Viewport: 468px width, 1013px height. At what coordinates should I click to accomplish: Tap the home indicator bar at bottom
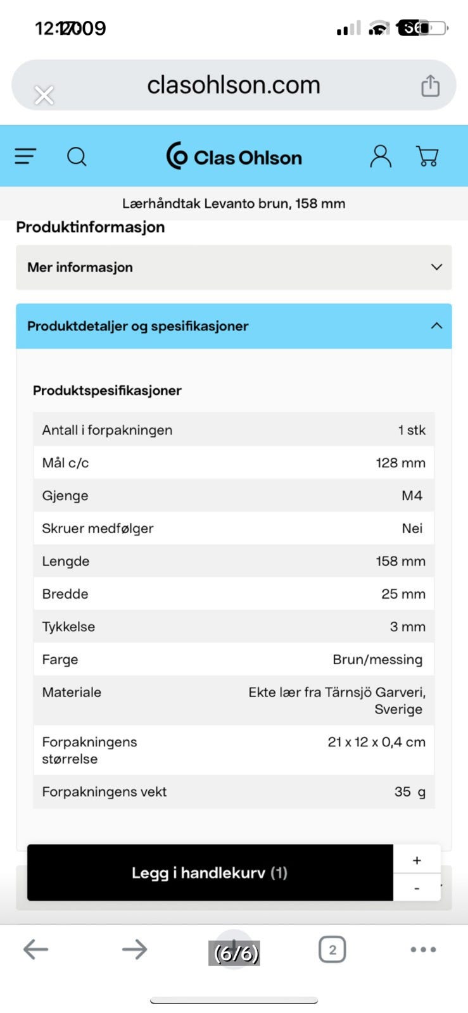coord(234,1001)
